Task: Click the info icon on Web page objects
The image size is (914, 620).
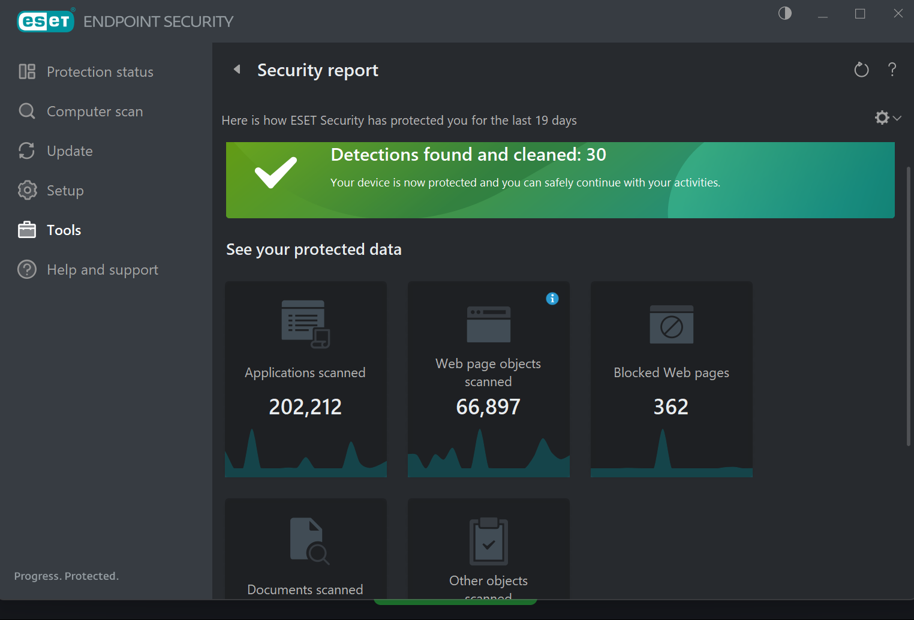Action: (x=552, y=299)
